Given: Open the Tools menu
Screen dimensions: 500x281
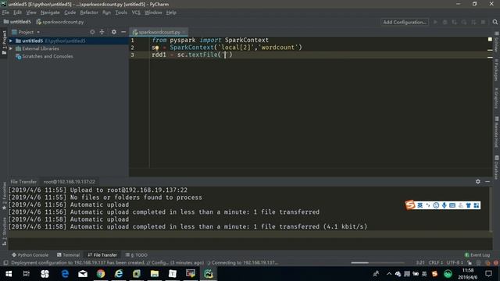Looking at the screenshot, I should 121,12.
